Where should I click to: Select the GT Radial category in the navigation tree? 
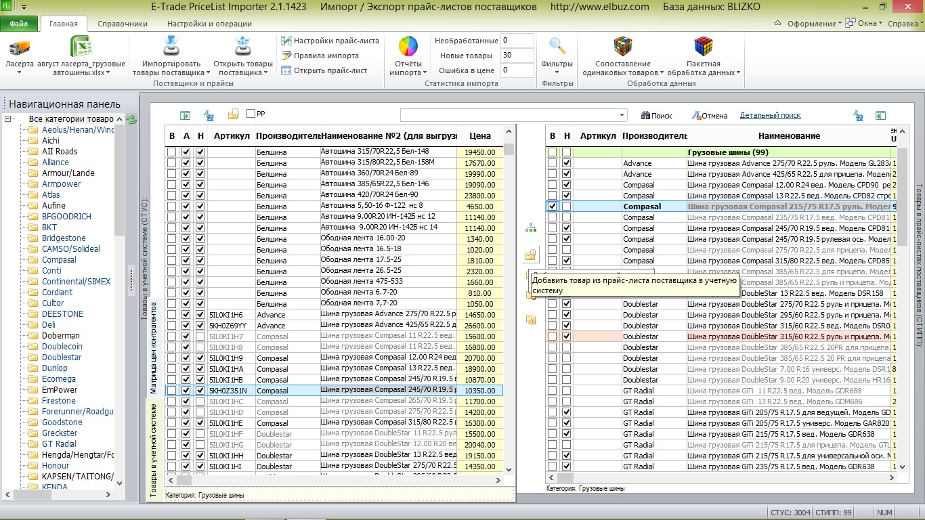[x=59, y=444]
